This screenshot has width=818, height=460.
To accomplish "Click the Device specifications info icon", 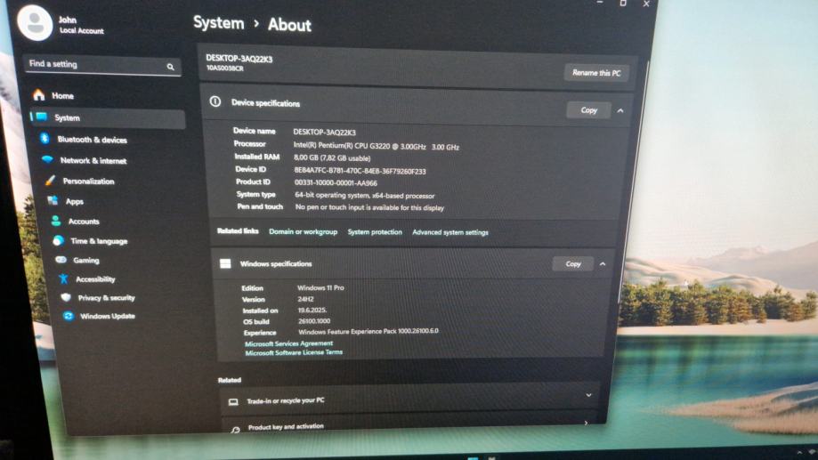I will (x=215, y=101).
